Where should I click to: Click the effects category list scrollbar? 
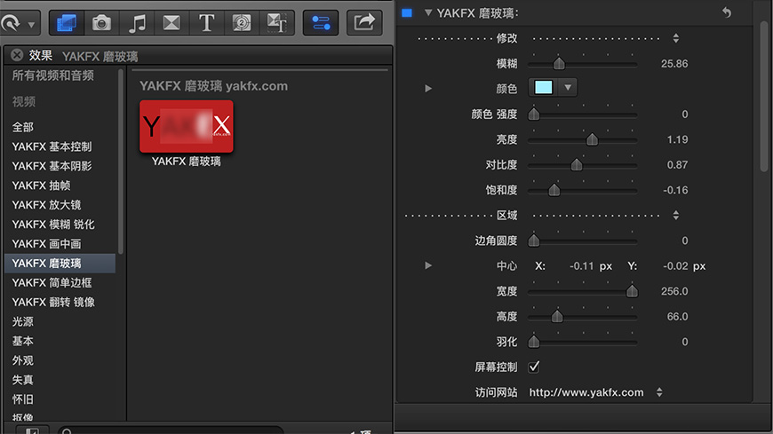(121, 162)
